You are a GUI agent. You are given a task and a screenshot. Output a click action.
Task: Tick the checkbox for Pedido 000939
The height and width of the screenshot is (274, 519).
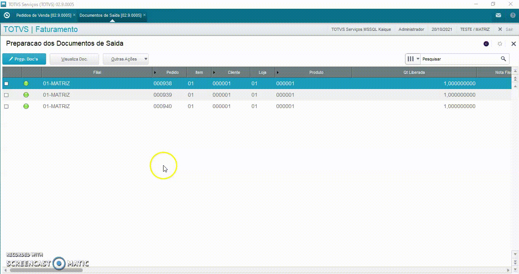click(6, 95)
